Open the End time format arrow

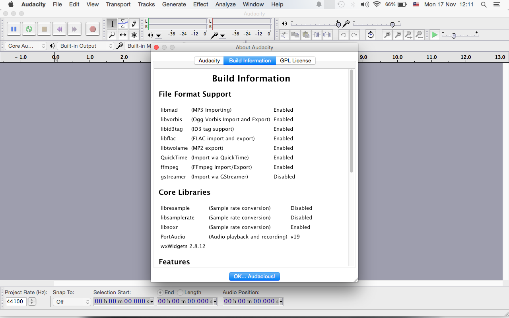[x=215, y=302]
